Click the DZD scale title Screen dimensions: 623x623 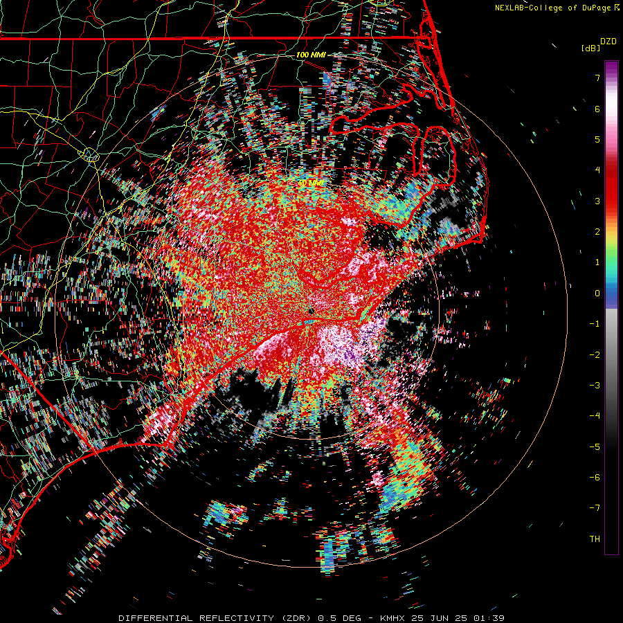point(608,42)
